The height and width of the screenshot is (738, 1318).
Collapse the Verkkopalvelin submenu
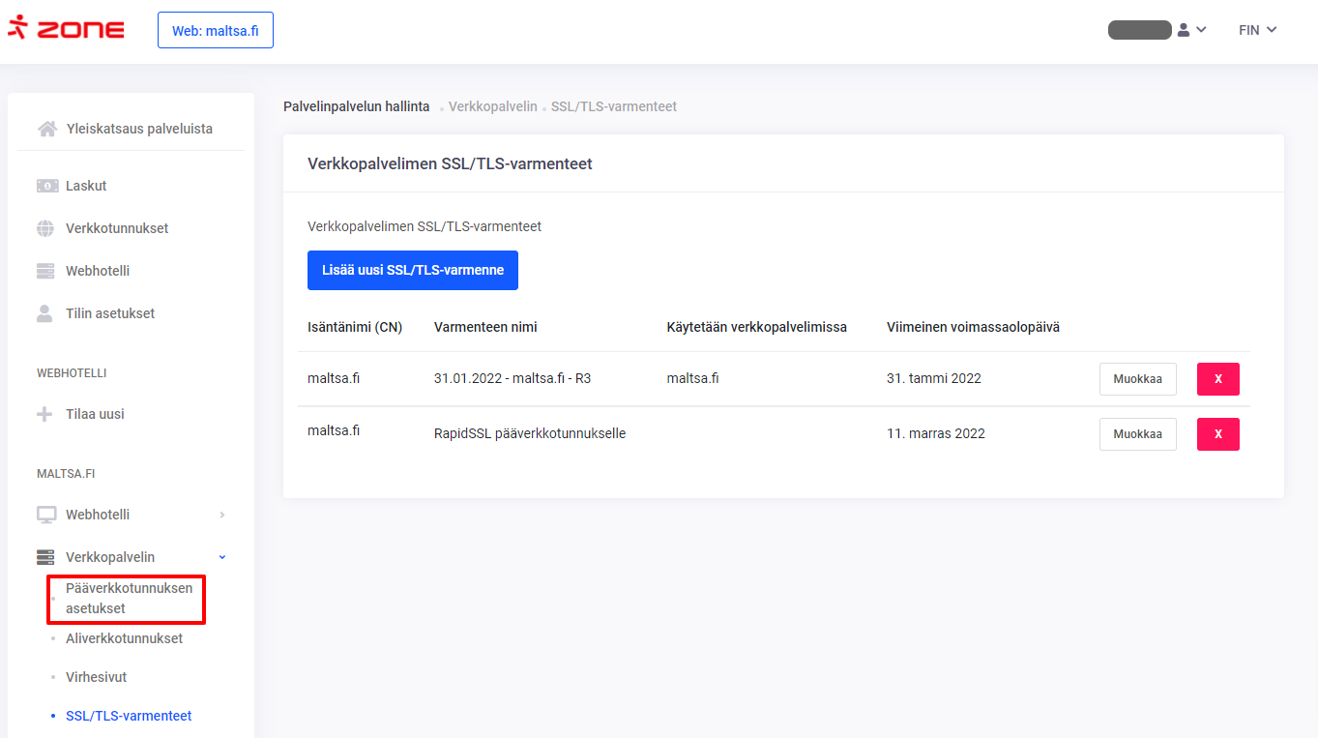coord(222,557)
